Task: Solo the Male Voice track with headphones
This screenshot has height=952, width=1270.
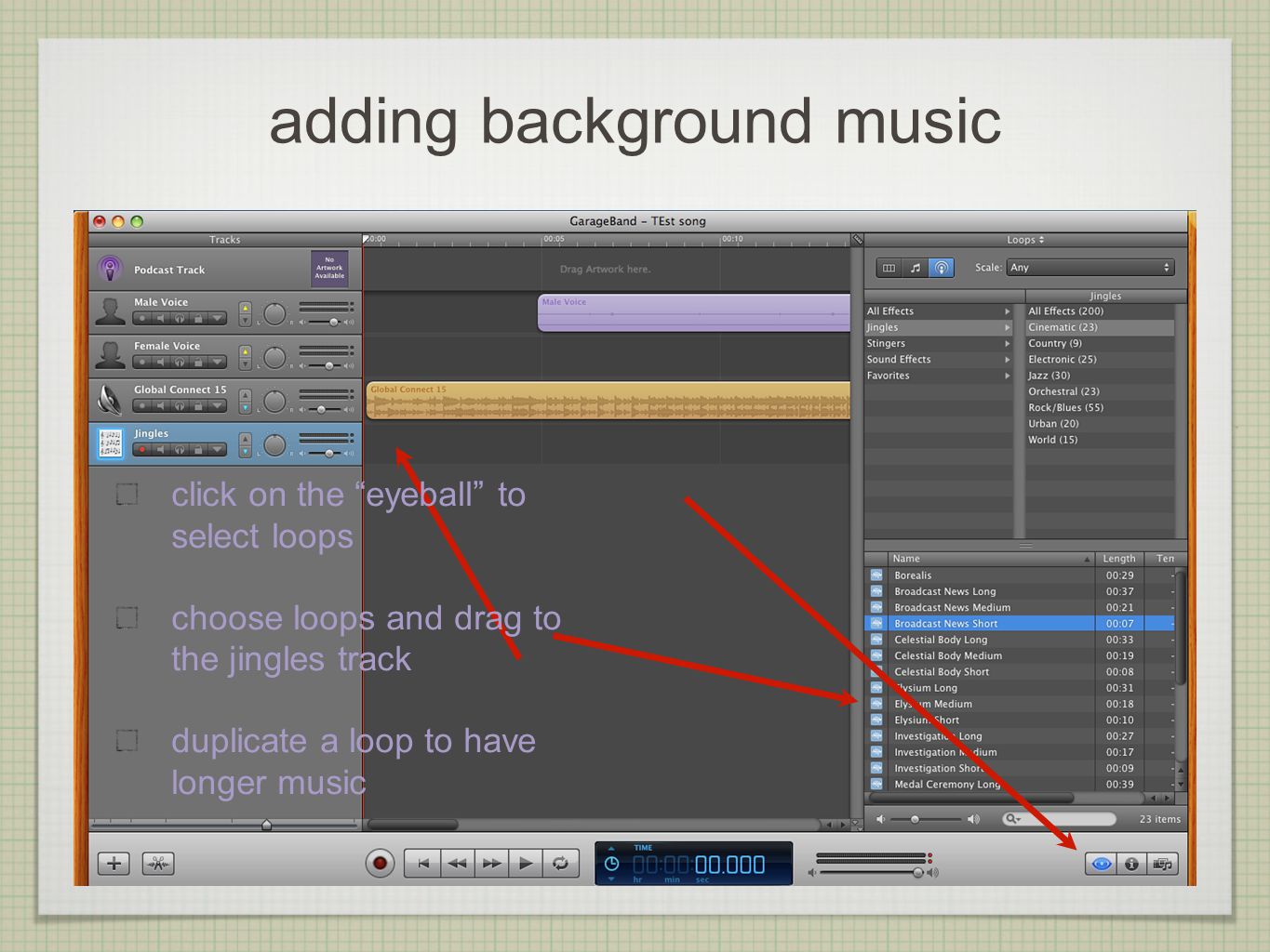Action: coord(180,319)
